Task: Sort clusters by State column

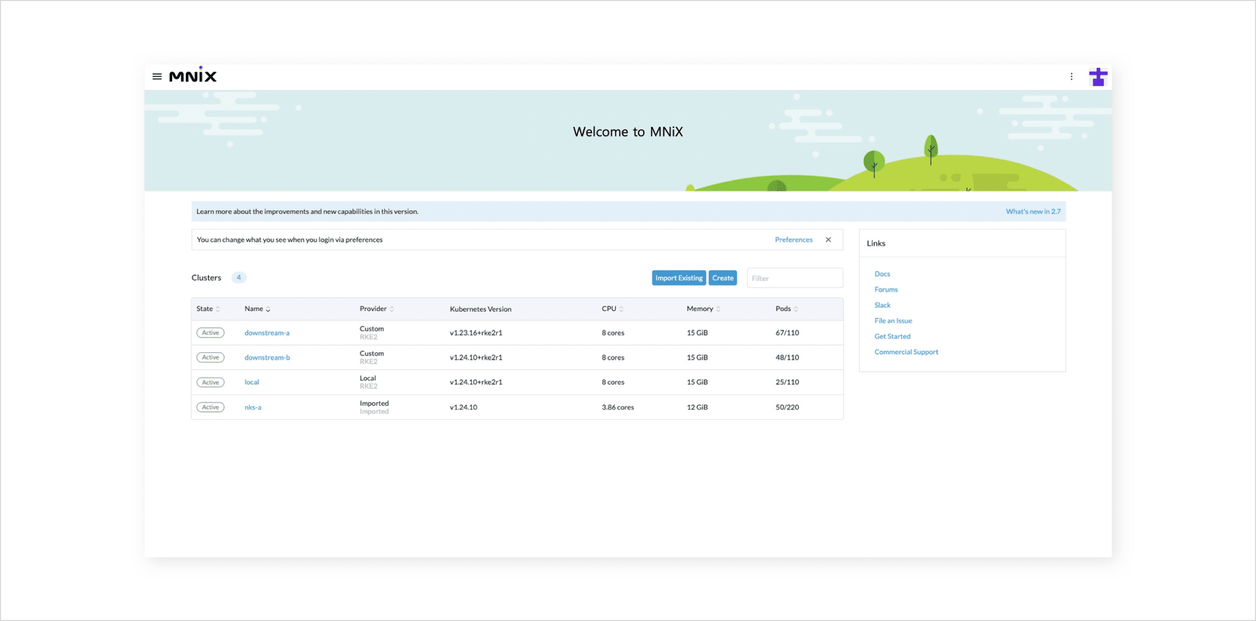Action: tap(208, 309)
